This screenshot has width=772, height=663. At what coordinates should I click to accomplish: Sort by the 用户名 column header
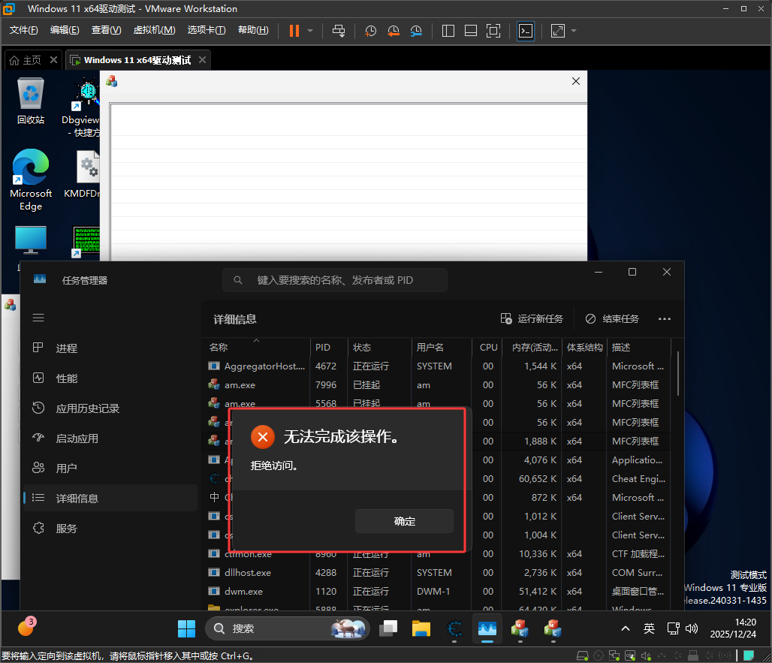point(441,347)
